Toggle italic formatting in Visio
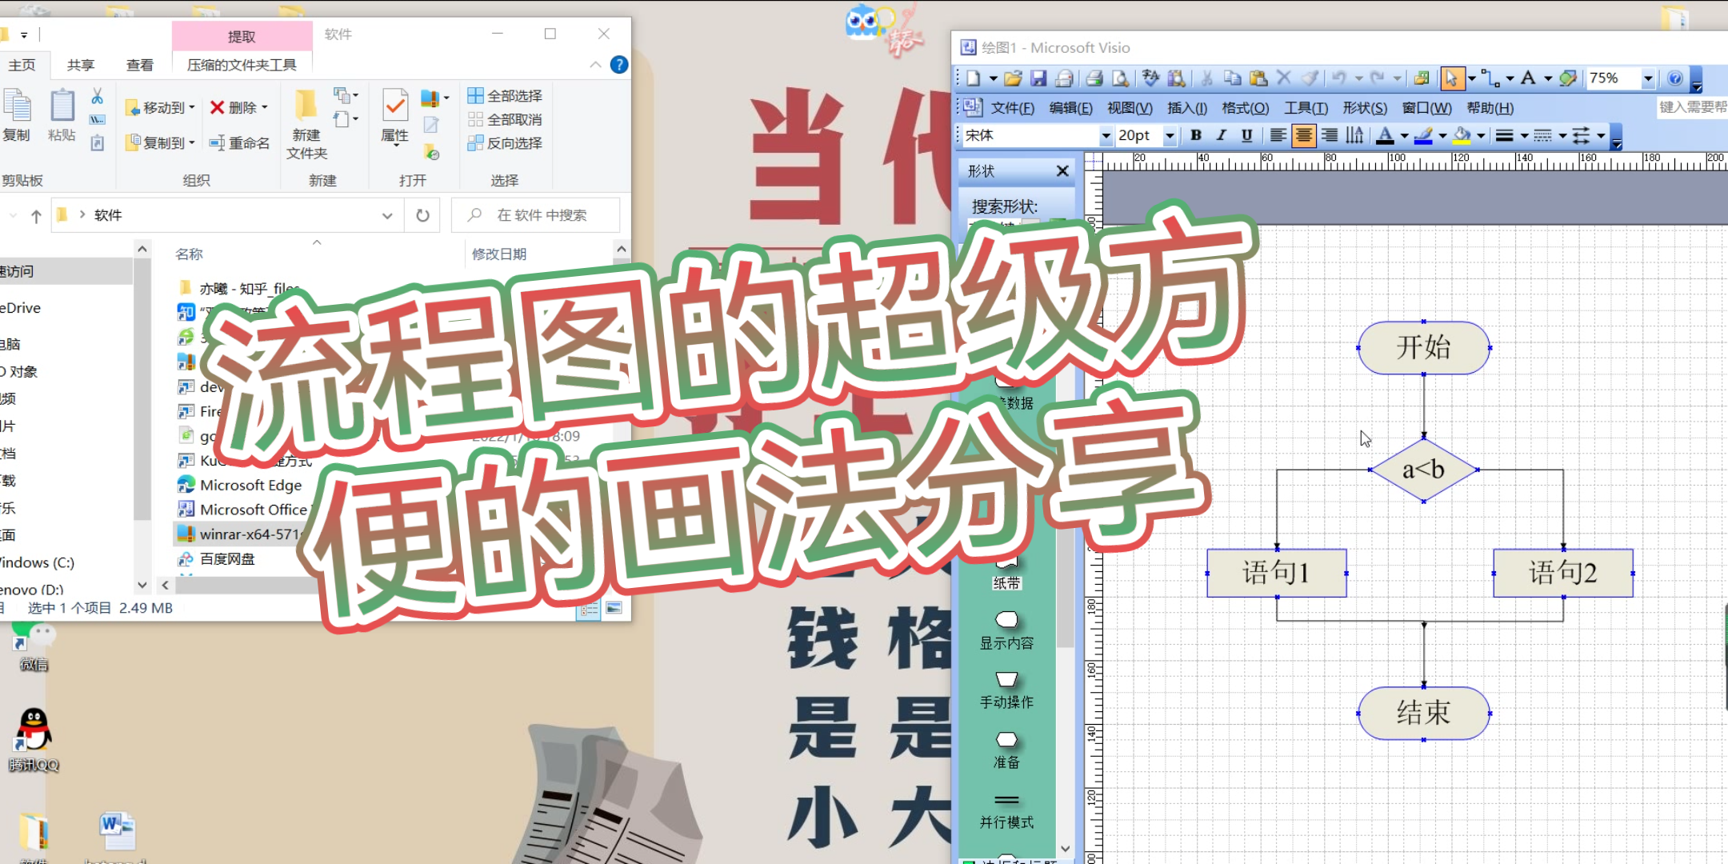 1221,136
